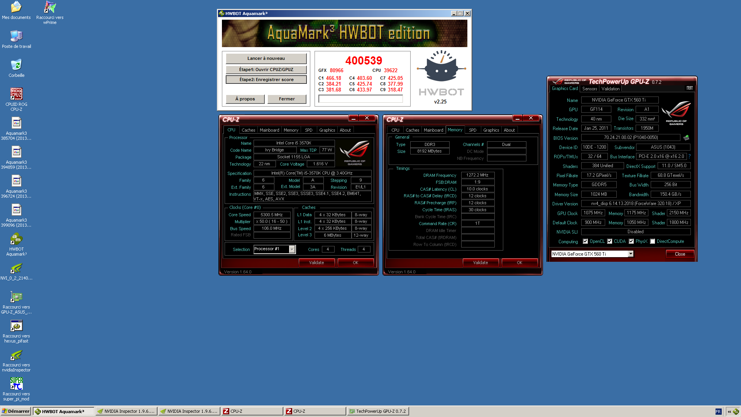This screenshot has height=417, width=741.
Task: Switch to TechPowerUp GPU-Z taskbar item
Action: point(377,411)
